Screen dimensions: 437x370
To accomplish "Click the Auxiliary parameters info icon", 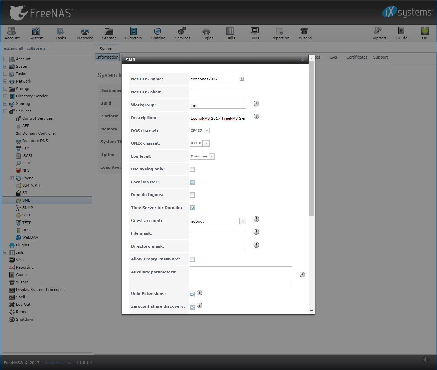I will tap(302, 275).
